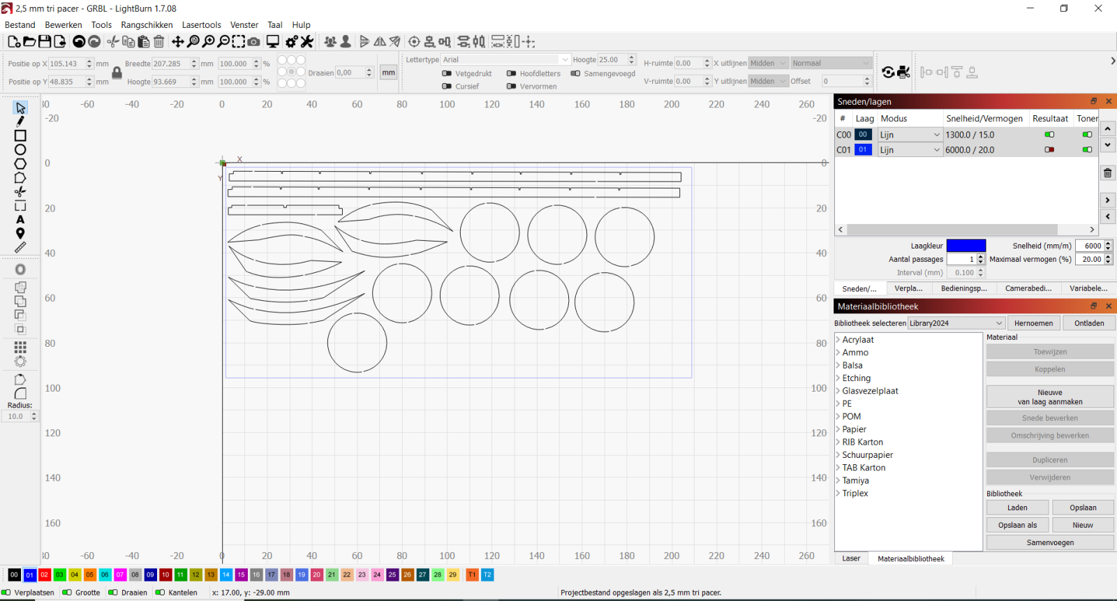This screenshot has width=1117, height=601.
Task: Open the offset shapes tool
Action: (x=20, y=269)
